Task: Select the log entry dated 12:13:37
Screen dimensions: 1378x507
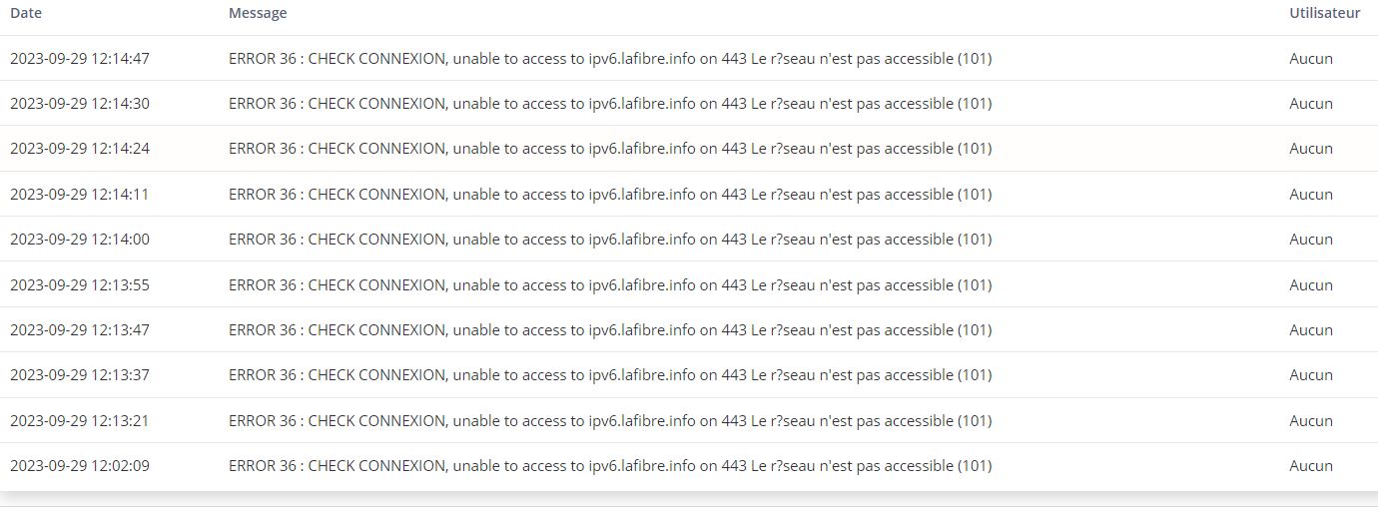Action: coord(689,374)
